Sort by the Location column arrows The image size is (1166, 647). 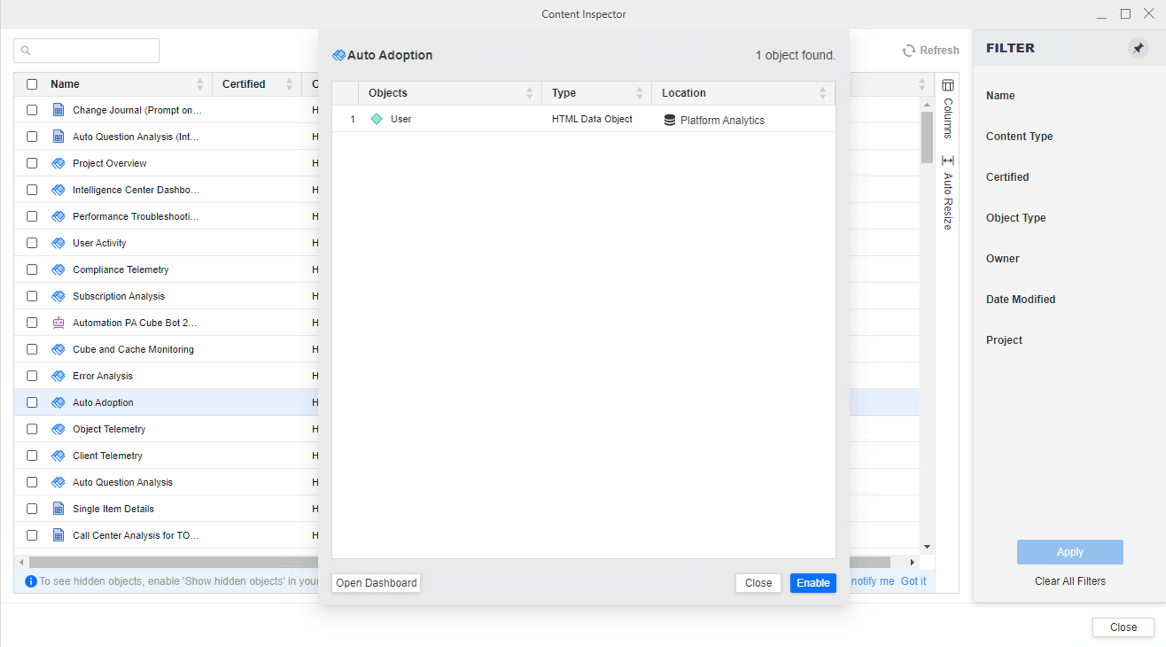pos(822,93)
